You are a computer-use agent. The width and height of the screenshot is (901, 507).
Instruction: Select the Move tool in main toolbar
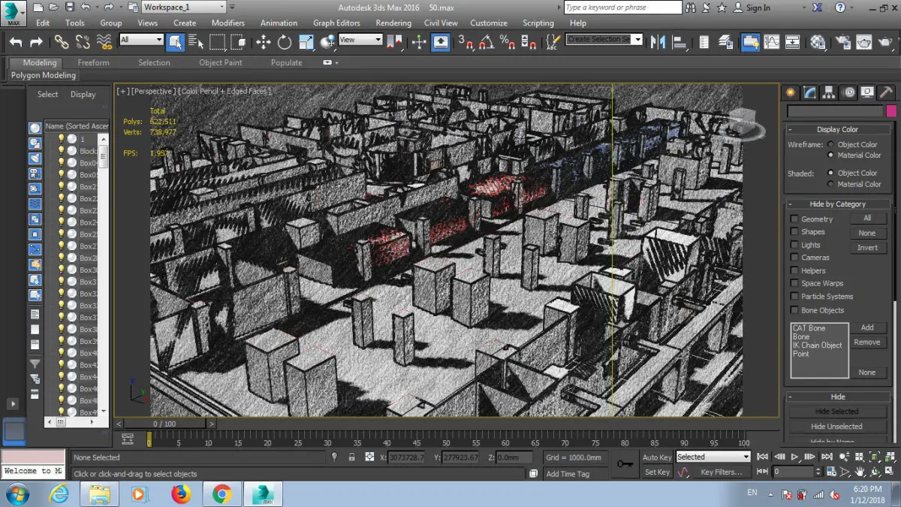pyautogui.click(x=264, y=42)
